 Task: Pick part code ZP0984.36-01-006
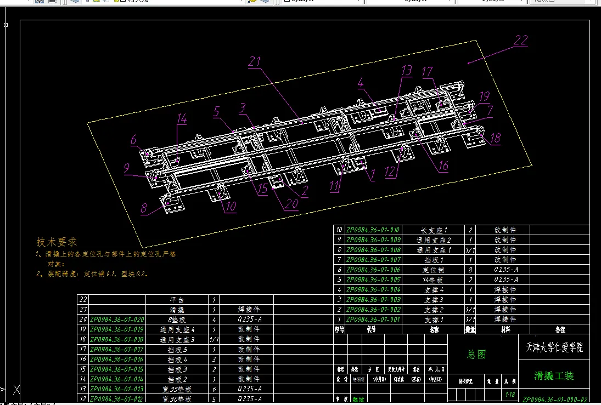point(373,270)
